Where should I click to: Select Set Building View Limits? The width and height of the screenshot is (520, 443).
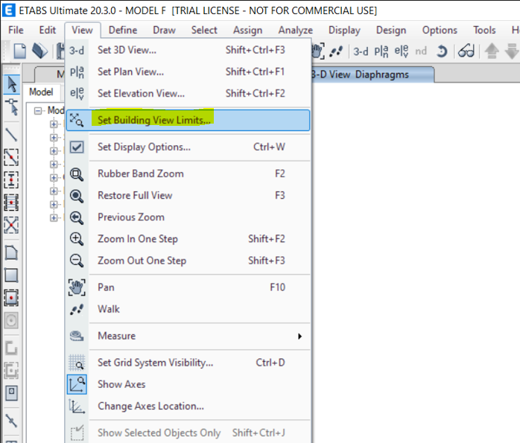(188, 121)
